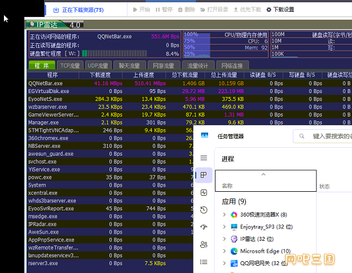
Task: Sort by 总上传流量 column header
Action: (x=224, y=75)
